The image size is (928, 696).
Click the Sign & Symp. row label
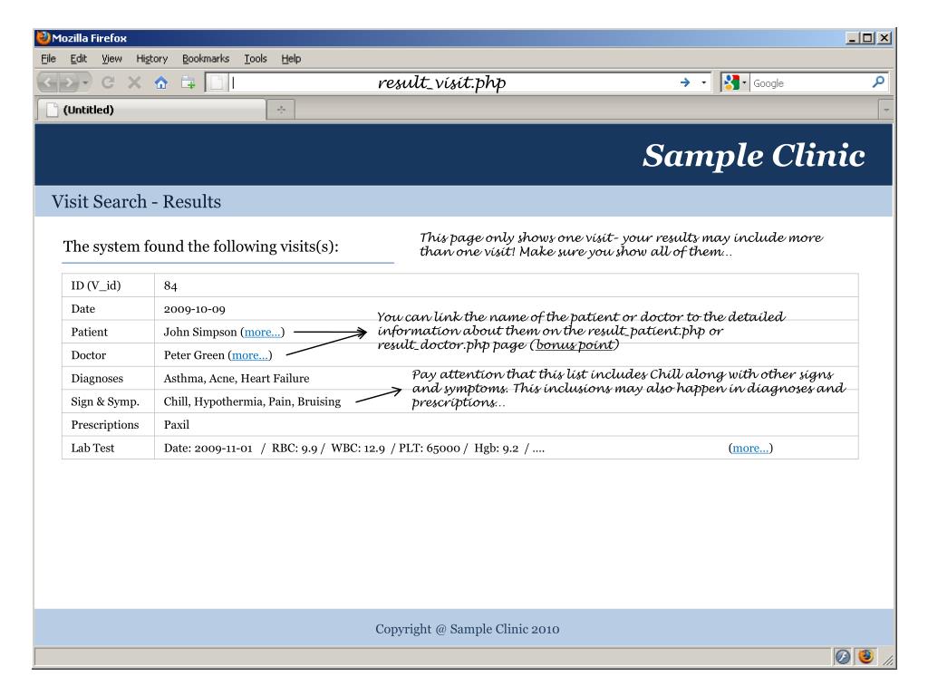tap(105, 401)
